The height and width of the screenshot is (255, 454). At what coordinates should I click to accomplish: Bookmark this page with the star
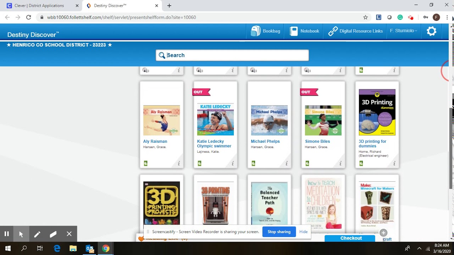[x=365, y=17]
